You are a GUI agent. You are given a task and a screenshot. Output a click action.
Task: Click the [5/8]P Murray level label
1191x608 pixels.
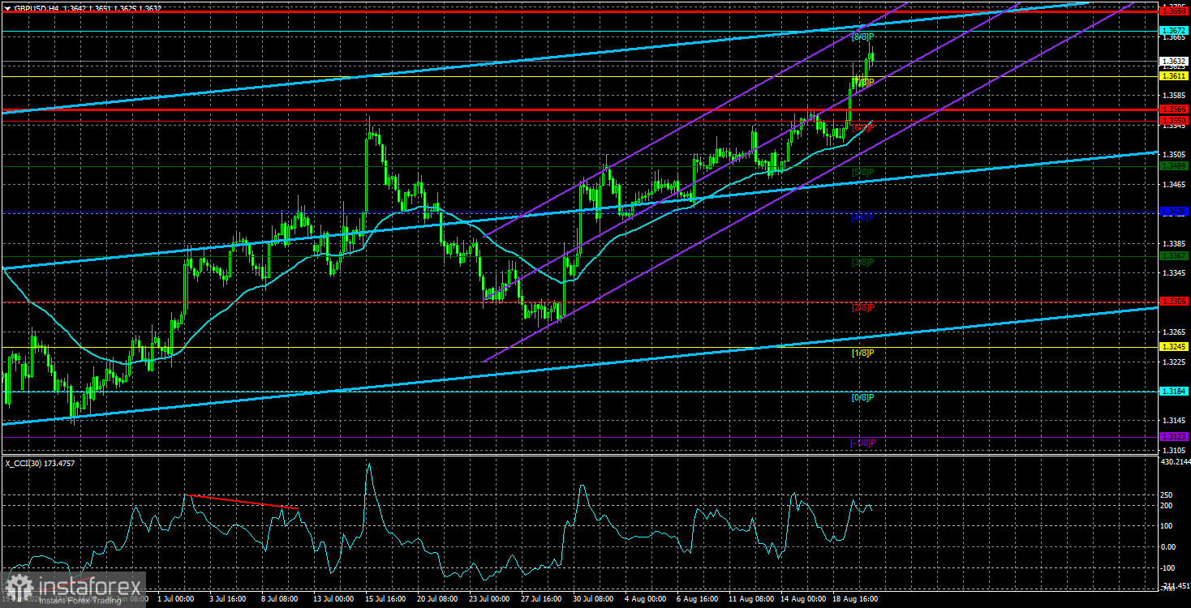tap(862, 173)
